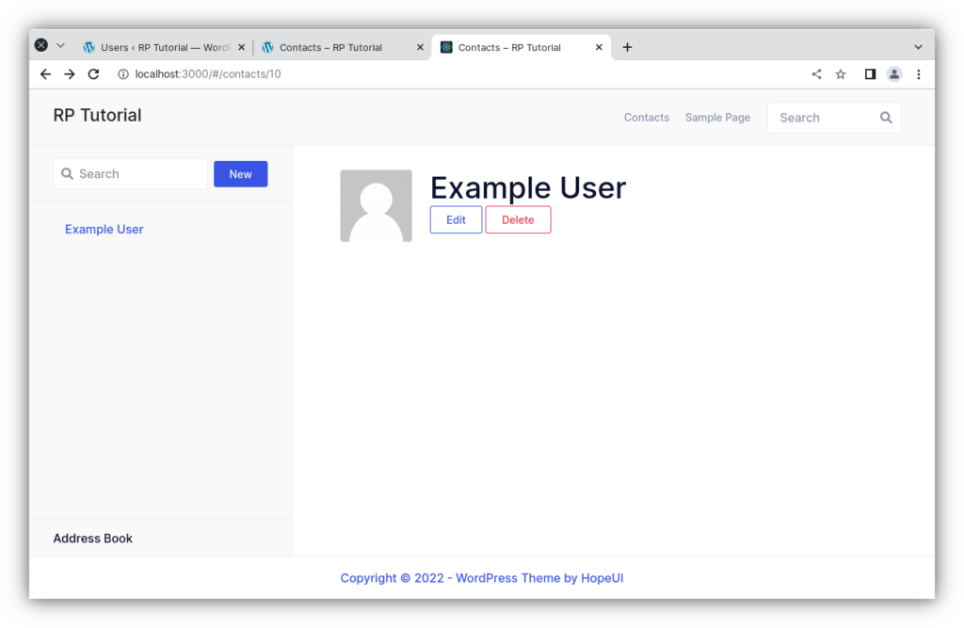Click the Example User avatar image
The image size is (964, 628).
coord(376,206)
